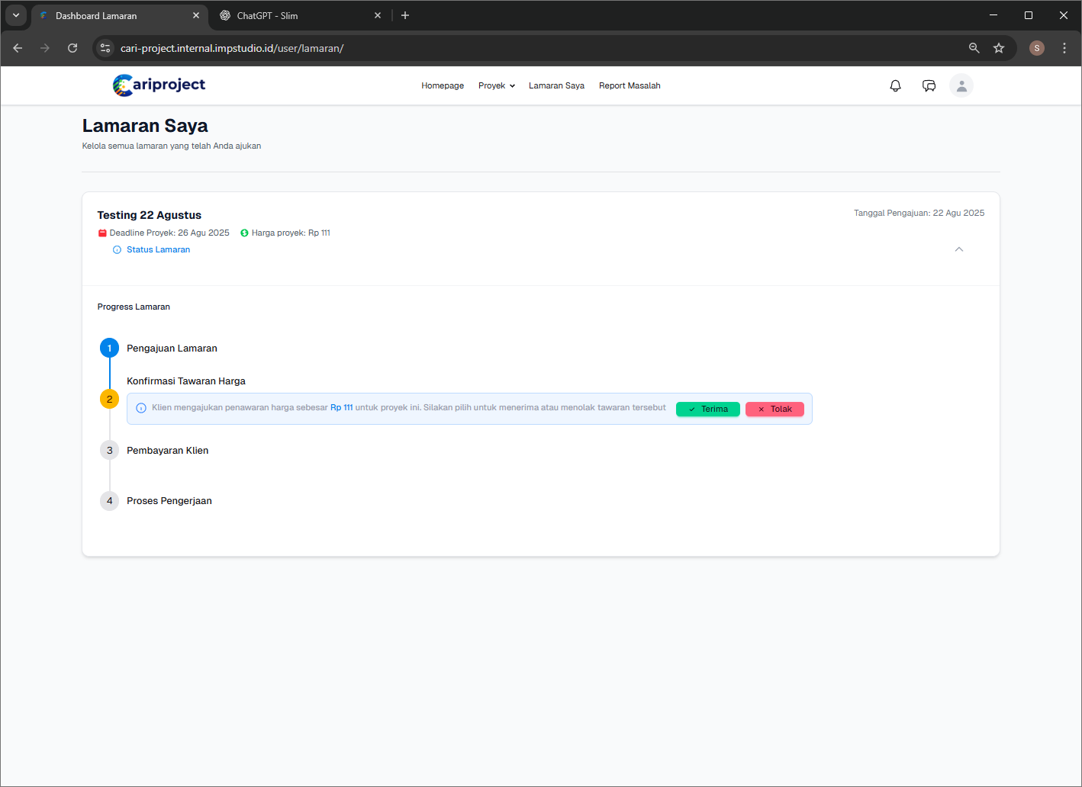Go to Homepage nav item
Viewport: 1082px width, 787px height.
click(x=443, y=86)
